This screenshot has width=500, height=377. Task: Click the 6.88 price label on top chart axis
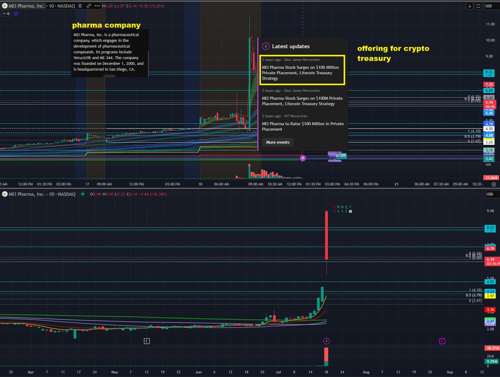tap(489, 90)
